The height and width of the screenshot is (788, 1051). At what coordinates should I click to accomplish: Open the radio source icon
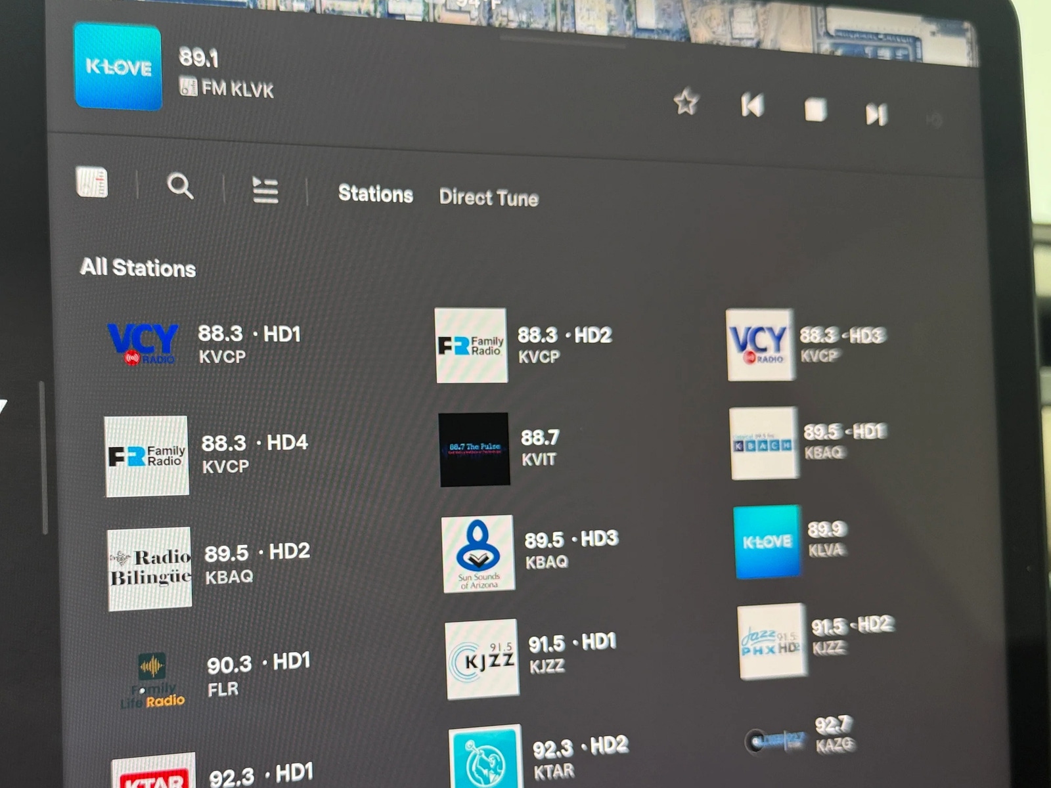[91, 182]
